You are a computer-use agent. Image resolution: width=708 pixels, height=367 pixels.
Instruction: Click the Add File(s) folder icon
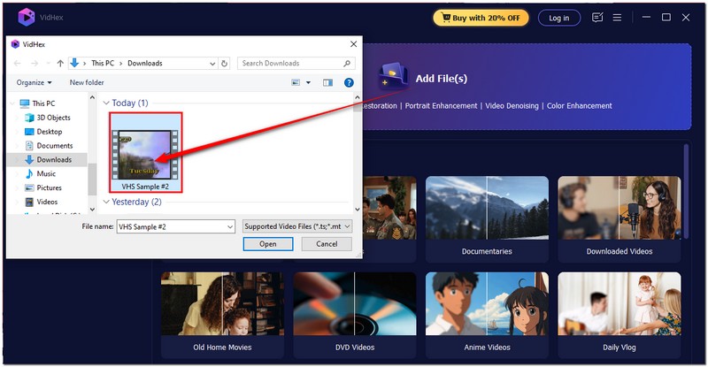coord(393,78)
